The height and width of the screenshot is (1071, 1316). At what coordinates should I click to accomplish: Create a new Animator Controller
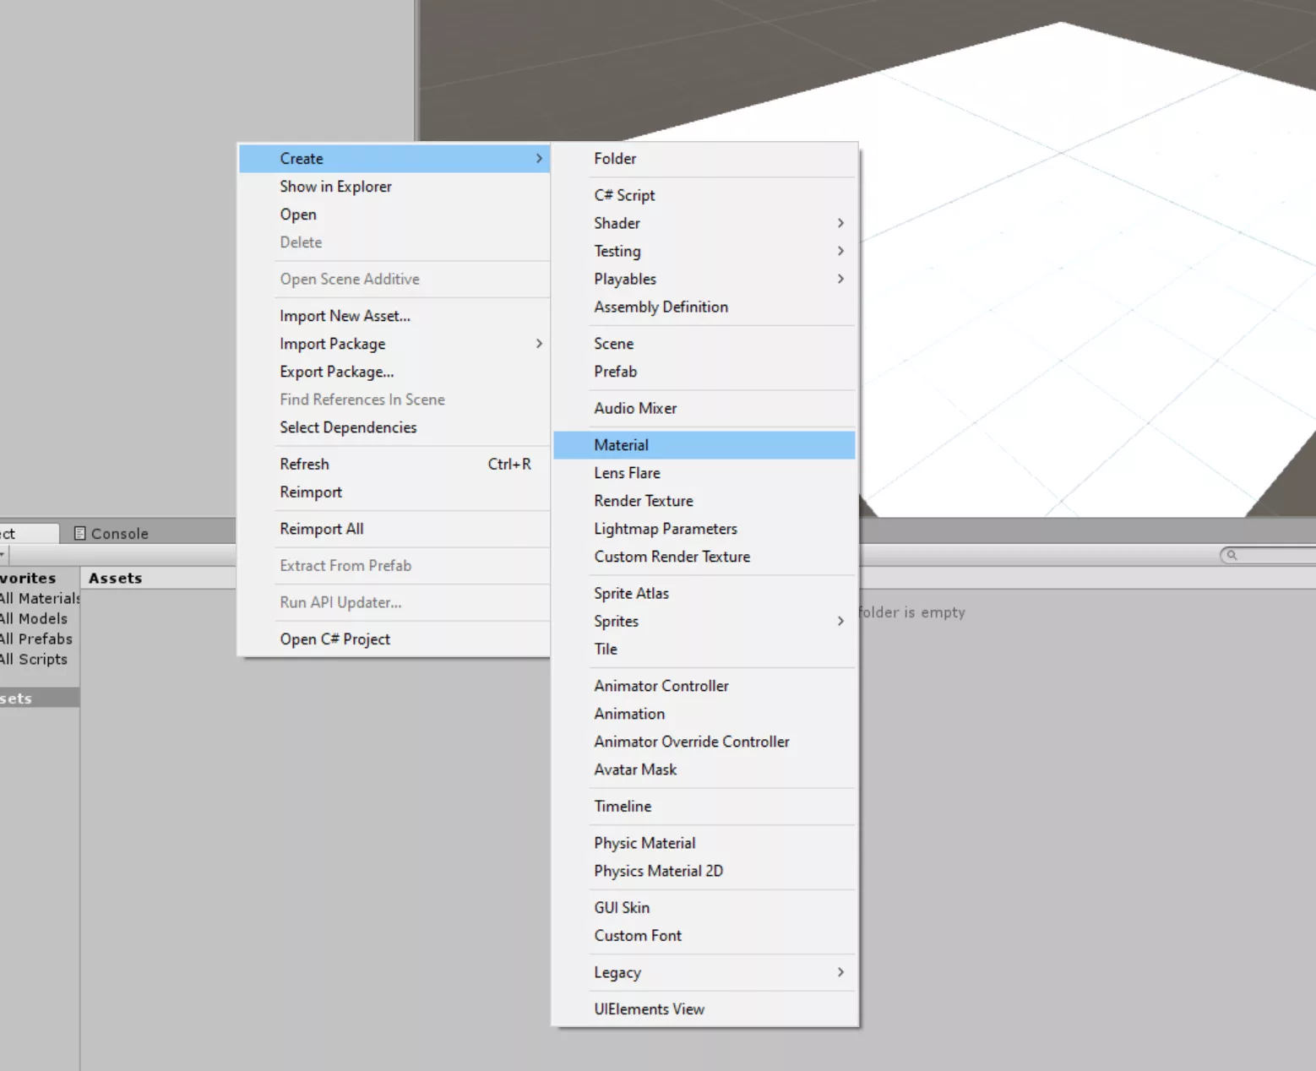click(661, 686)
